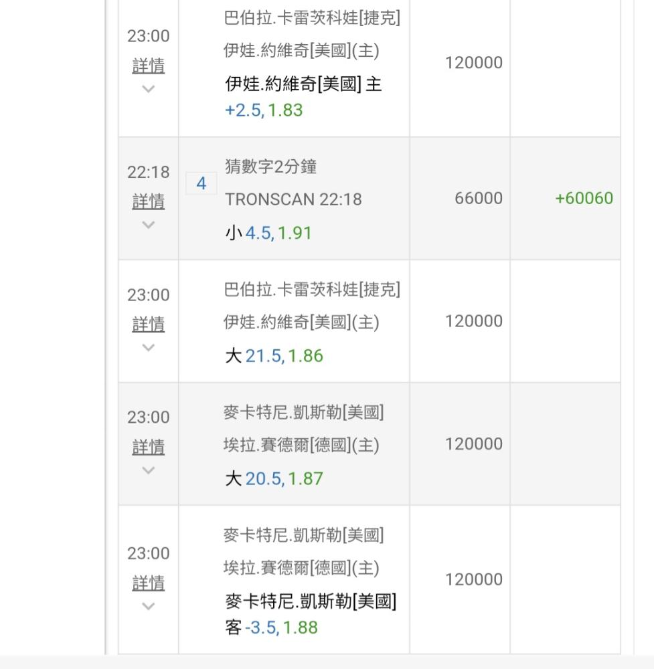654x669 pixels.
Task: Click the 猜數字2分鐘 game title
Action: [x=270, y=167]
